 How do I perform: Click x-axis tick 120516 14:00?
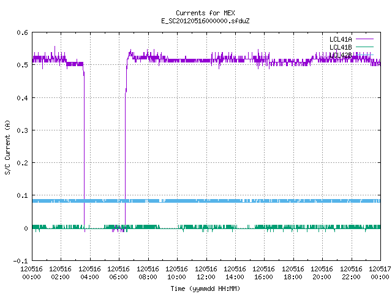(x=235, y=273)
